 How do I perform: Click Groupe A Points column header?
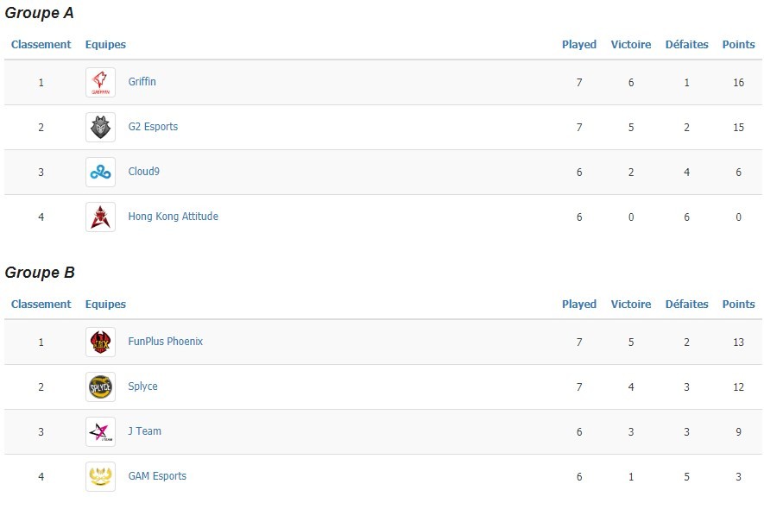click(738, 44)
